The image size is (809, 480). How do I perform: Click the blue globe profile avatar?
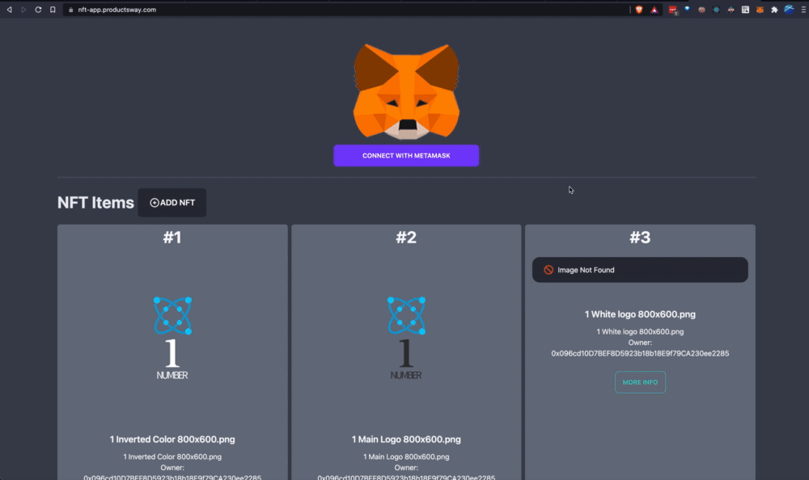click(790, 9)
